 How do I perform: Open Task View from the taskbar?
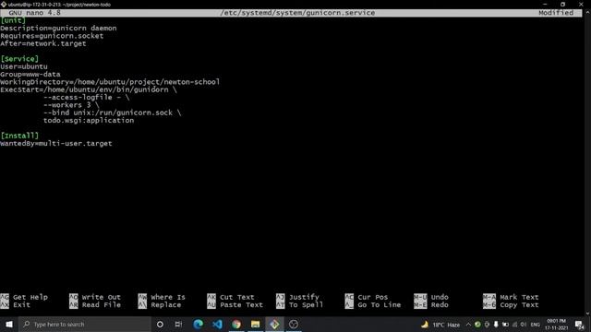tap(178, 324)
